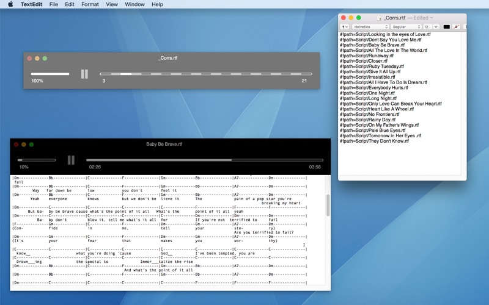
Task: Open the Edit menu
Action: 70,4
